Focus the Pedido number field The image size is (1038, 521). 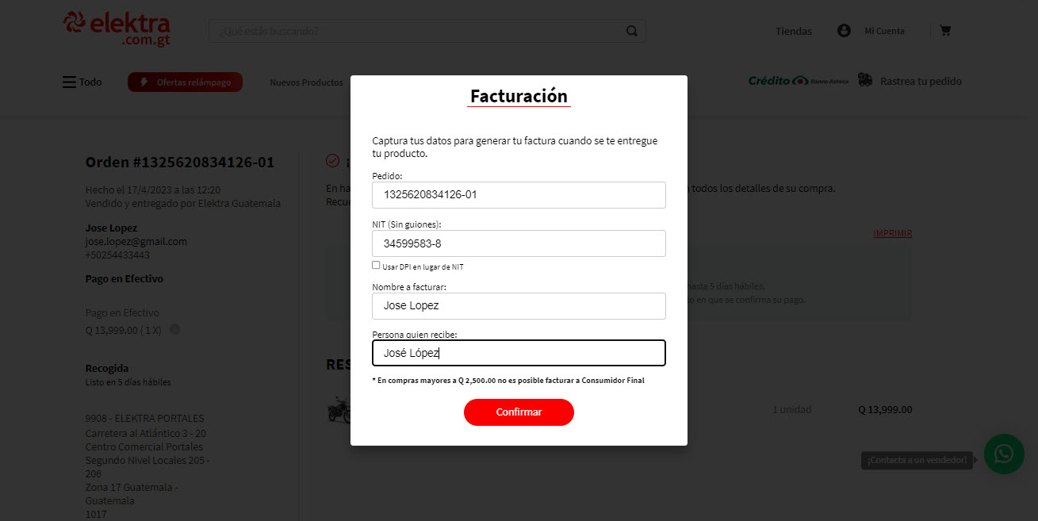point(519,195)
